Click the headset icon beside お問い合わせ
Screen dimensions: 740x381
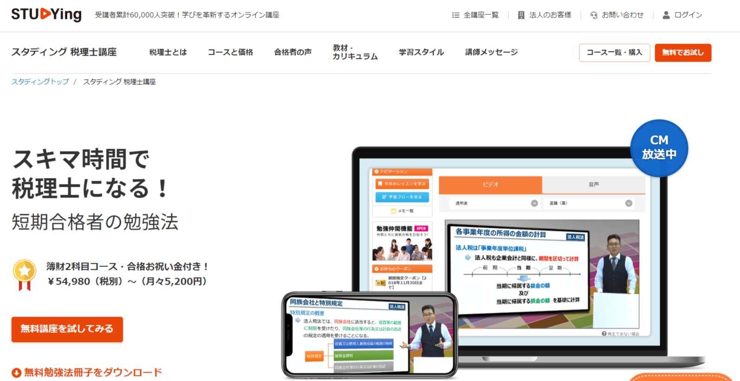pos(594,15)
